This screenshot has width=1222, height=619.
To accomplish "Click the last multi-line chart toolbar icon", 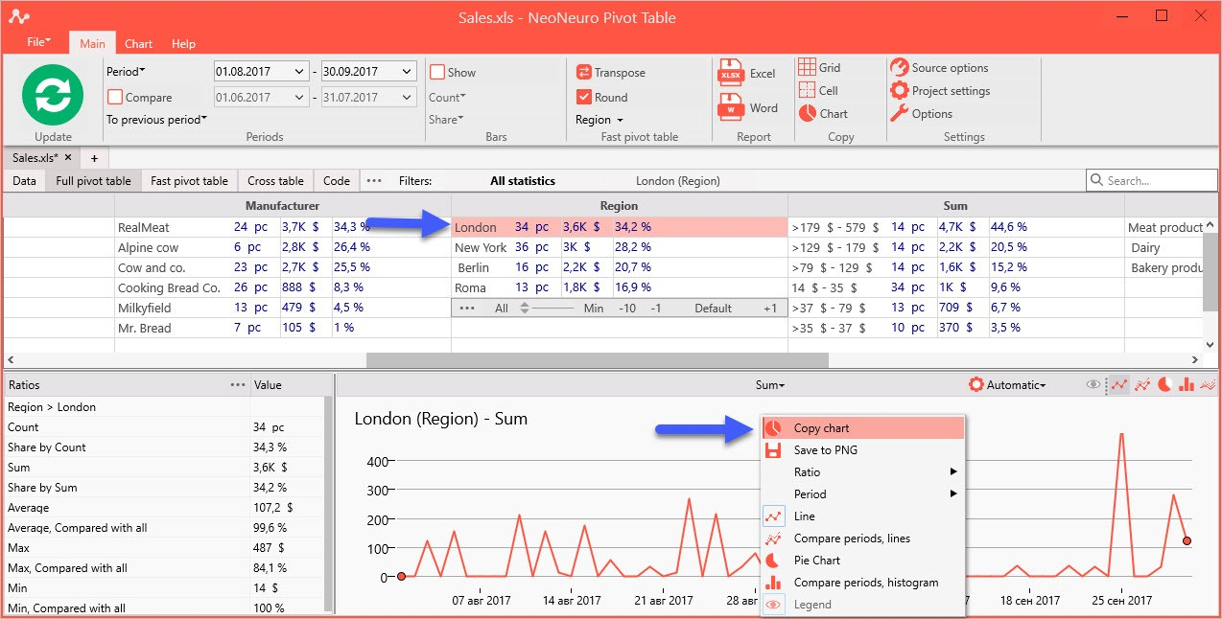I will (x=1208, y=384).
